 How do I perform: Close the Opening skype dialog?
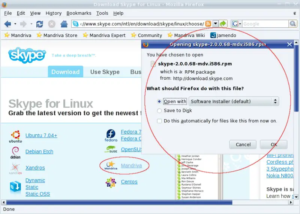point(289,45)
